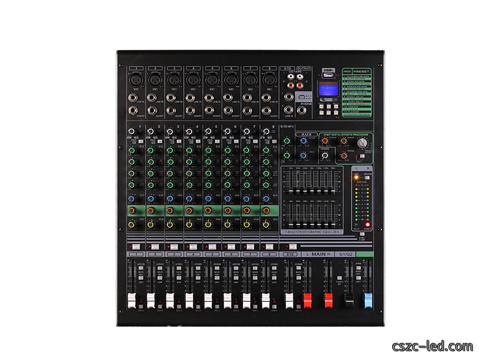Image resolution: width=479 pixels, height=359 pixels.
Task: Click the blue LCD display showing No Device
Action: point(328,89)
